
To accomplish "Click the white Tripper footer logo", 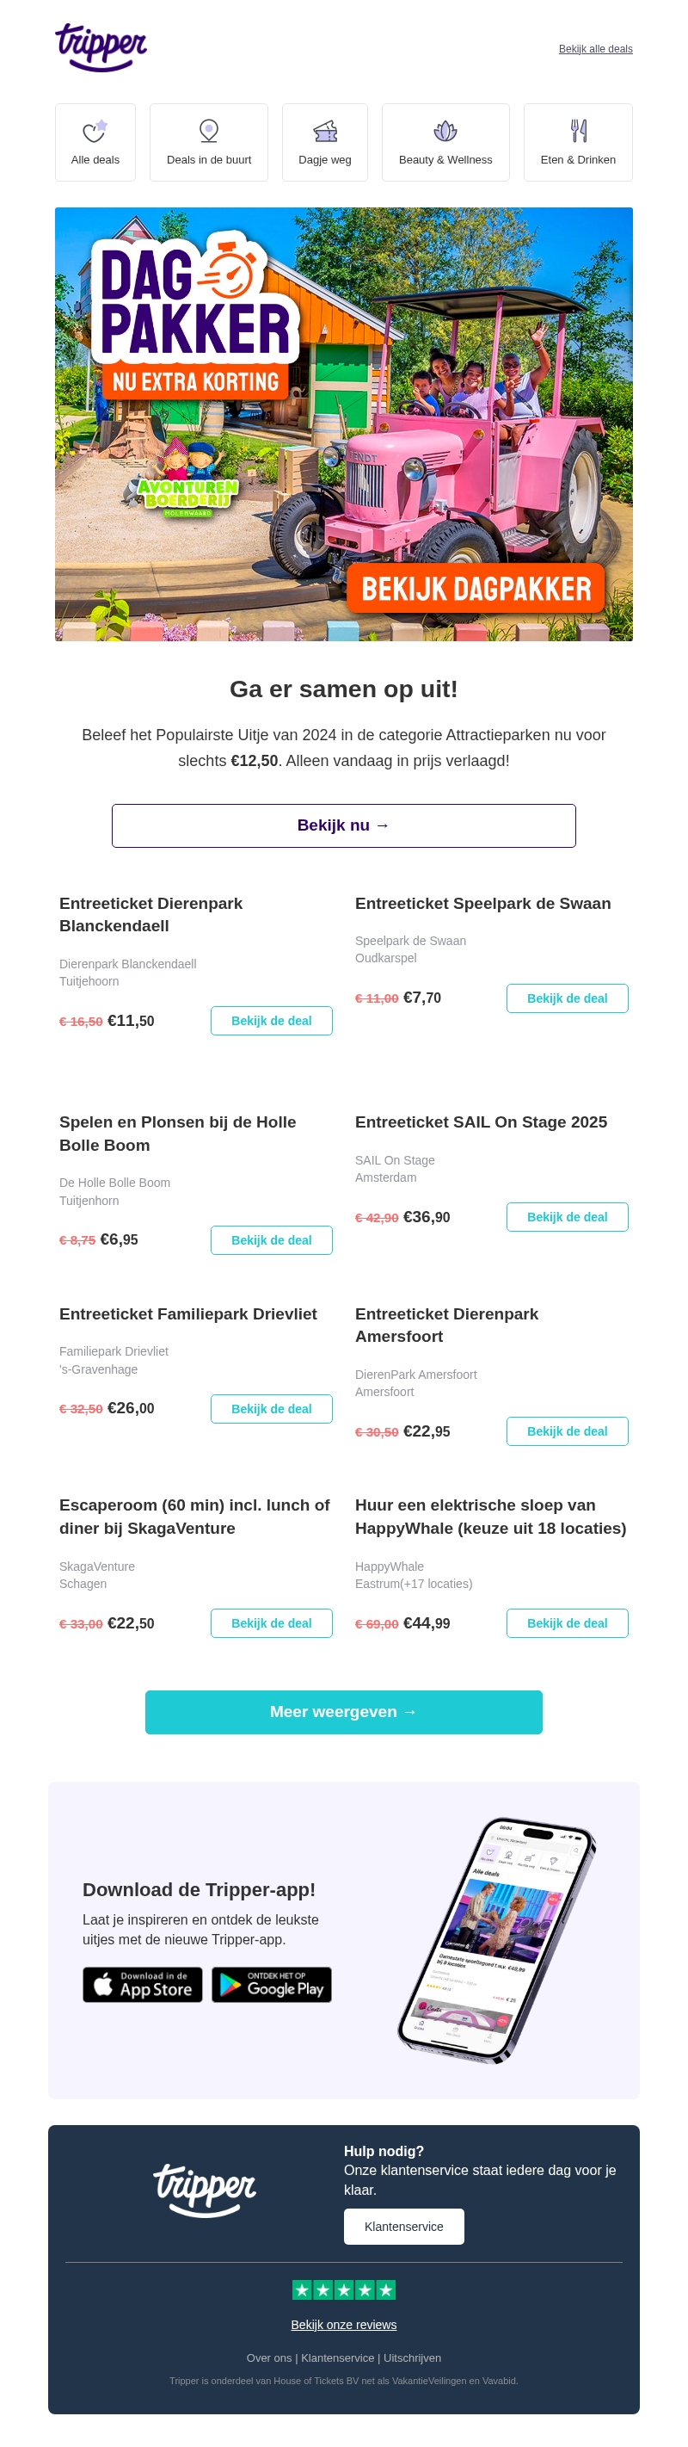I will click(x=205, y=2189).
